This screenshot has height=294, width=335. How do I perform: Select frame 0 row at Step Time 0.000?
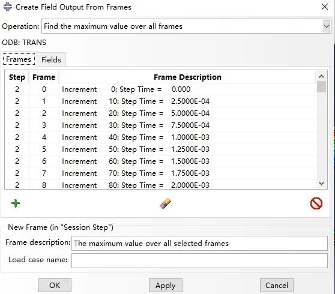[x=160, y=89]
